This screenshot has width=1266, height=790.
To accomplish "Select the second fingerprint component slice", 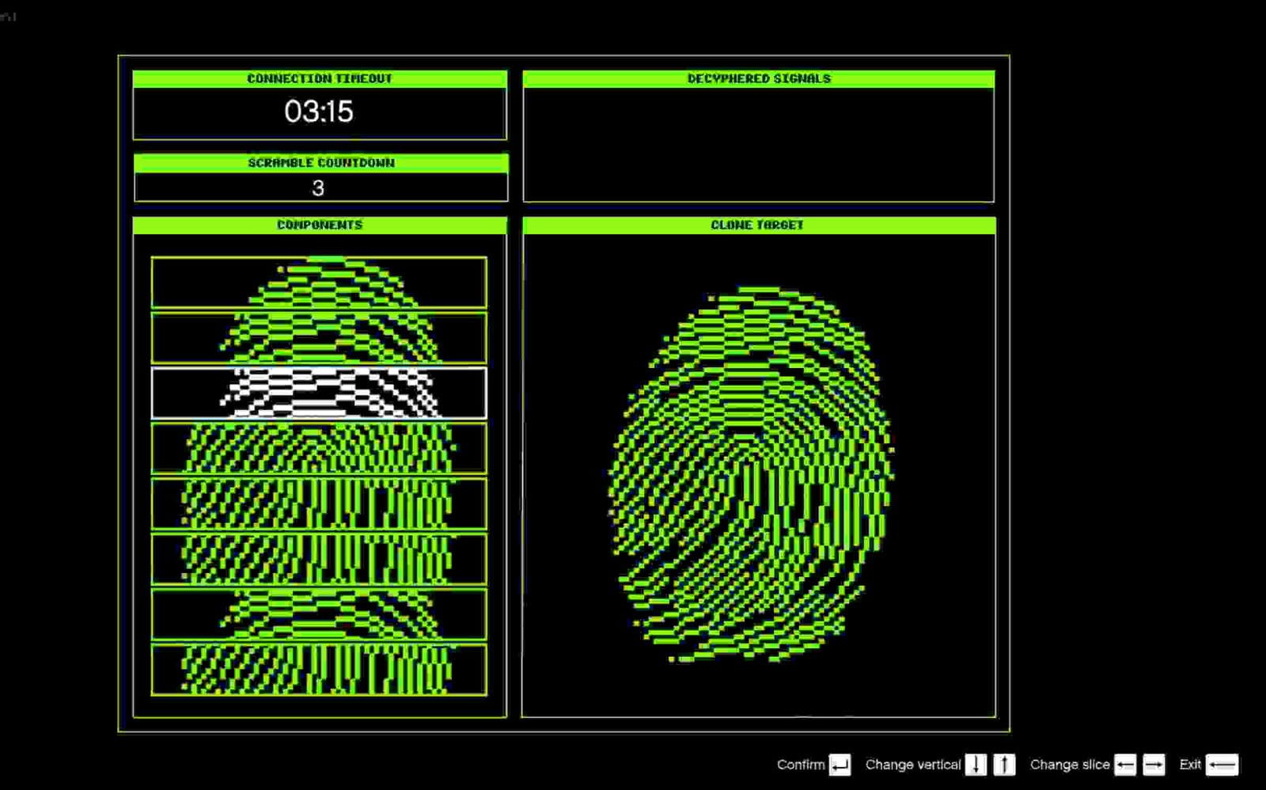I will pos(319,337).
